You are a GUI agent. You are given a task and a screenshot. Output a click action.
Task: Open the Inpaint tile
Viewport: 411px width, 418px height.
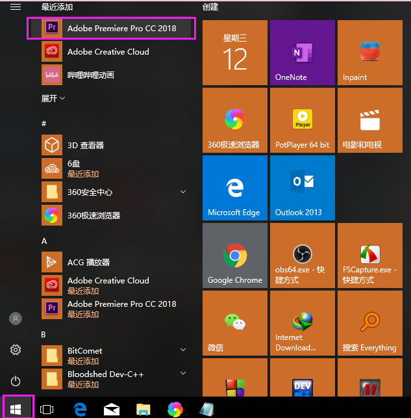click(370, 53)
